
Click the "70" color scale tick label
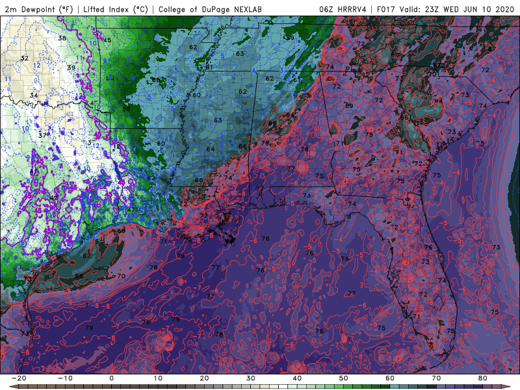tap(436, 378)
